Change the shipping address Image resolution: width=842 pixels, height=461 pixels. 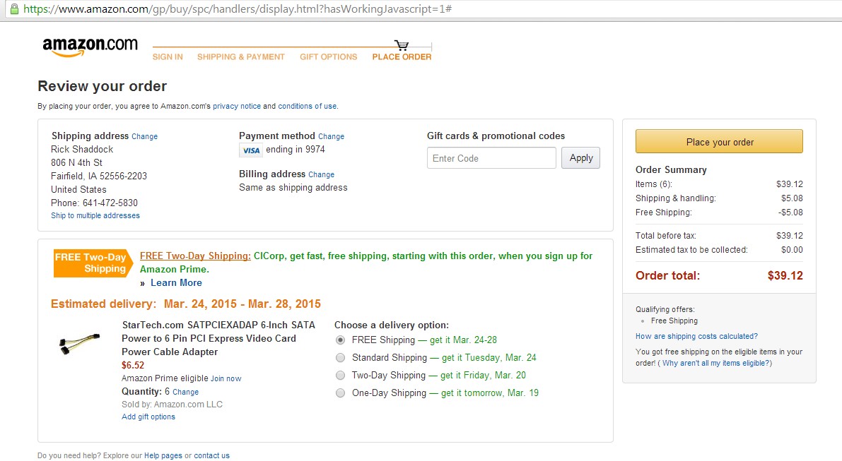click(144, 137)
